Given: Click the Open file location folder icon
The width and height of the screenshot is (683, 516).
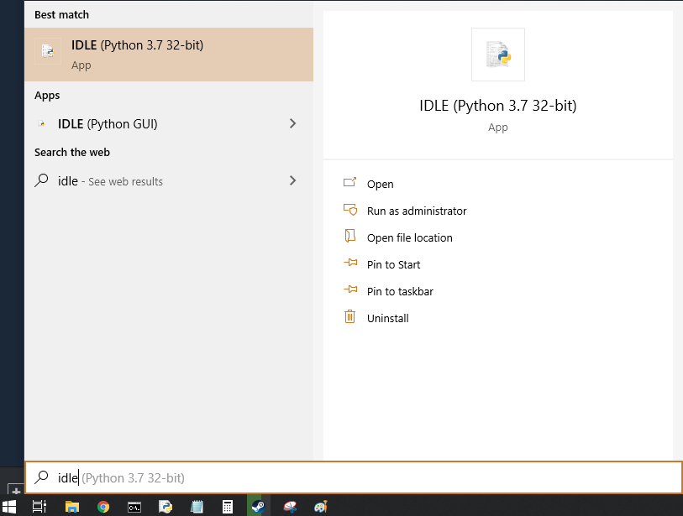Looking at the screenshot, I should coord(349,236).
